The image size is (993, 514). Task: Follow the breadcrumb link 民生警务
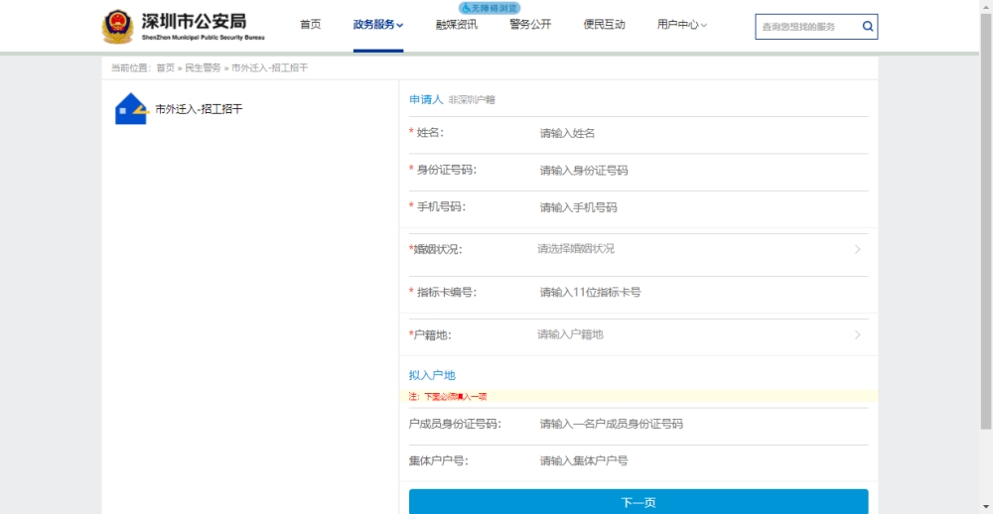coord(203,67)
